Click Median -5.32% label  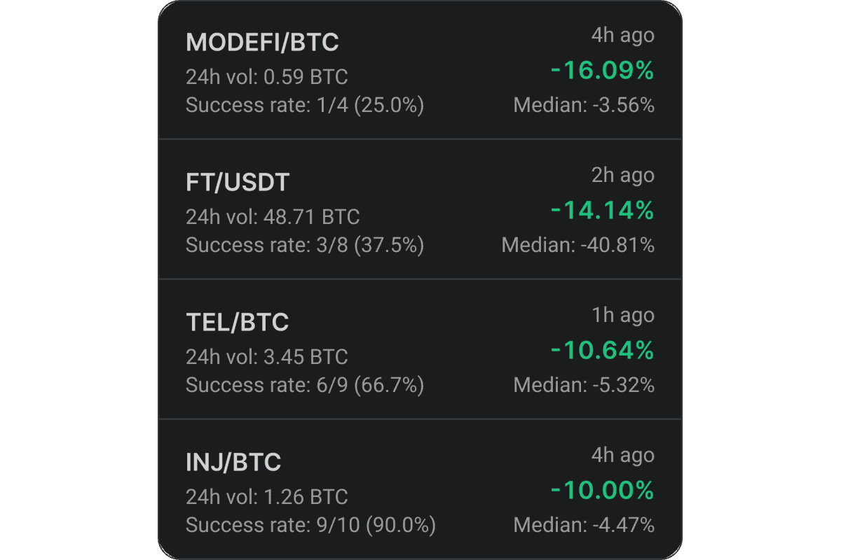tap(584, 386)
